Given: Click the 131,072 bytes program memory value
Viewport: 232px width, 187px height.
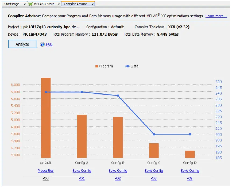Looking at the screenshot, I should 105,34.
